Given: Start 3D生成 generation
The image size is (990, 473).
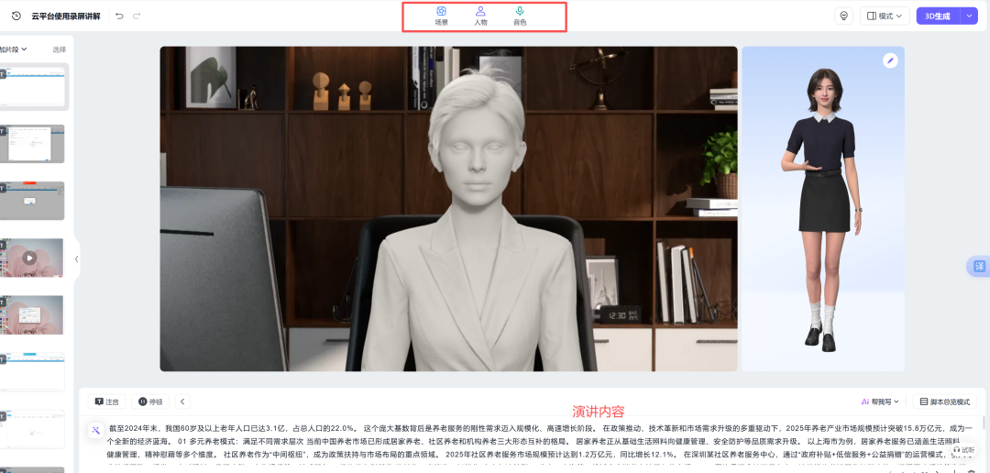Looking at the screenshot, I should coord(938,16).
